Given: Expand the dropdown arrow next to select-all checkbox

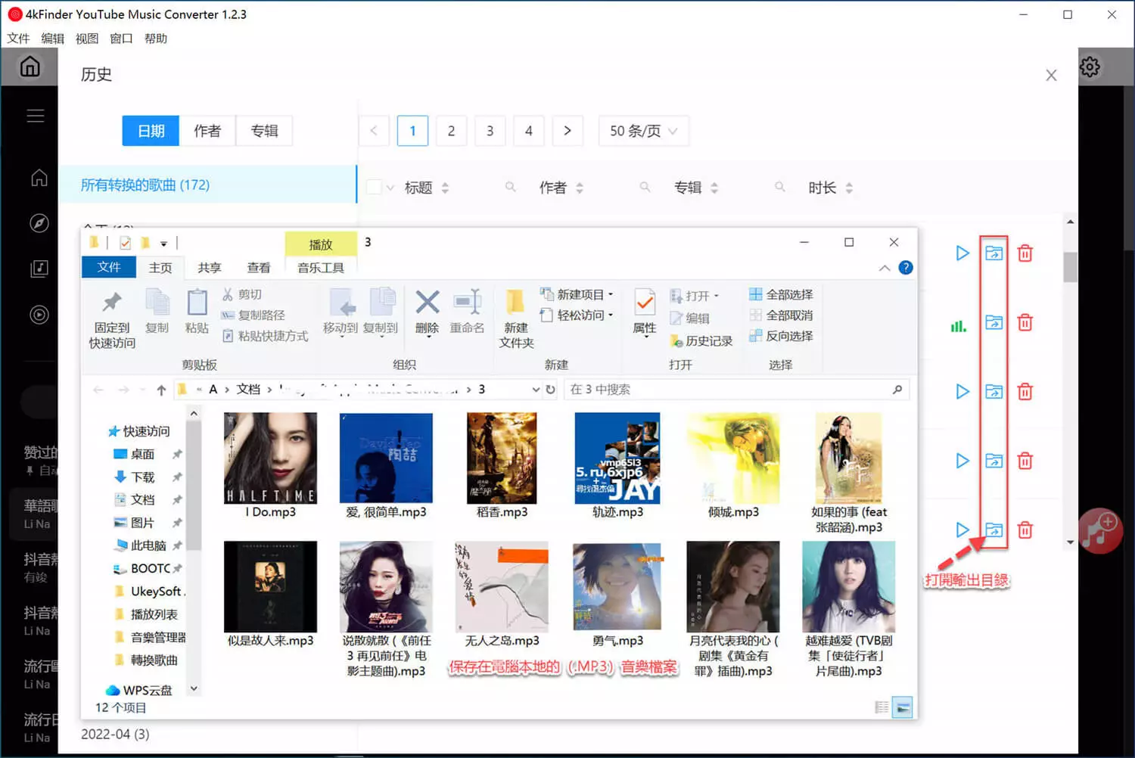Looking at the screenshot, I should pyautogui.click(x=390, y=188).
